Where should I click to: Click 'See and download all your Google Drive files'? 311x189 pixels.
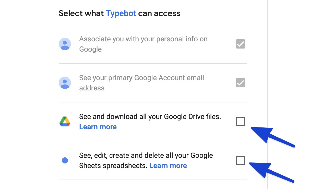tap(150, 117)
